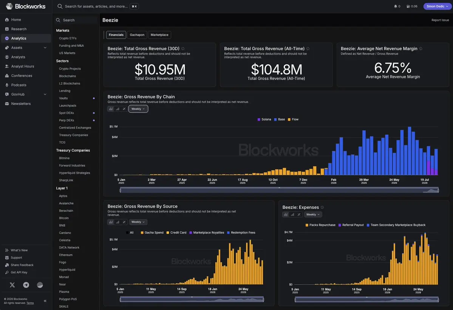The width and height of the screenshot is (453, 310).
Task: Collapse the sidebar with double-chevron icon
Action: click(45, 301)
